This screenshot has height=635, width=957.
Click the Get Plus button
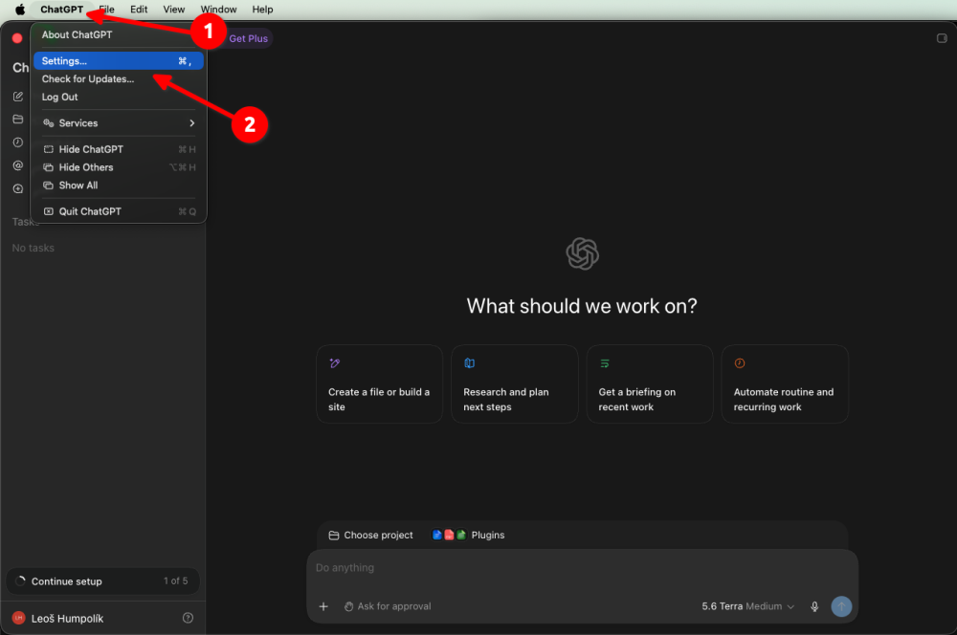(249, 38)
